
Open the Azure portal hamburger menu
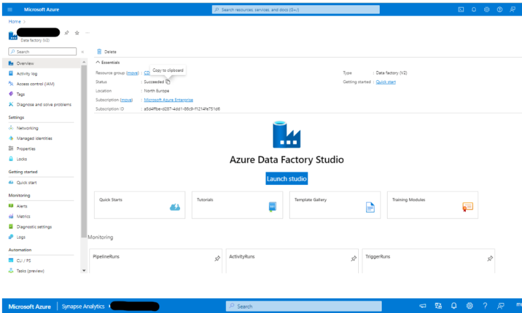click(x=9, y=10)
